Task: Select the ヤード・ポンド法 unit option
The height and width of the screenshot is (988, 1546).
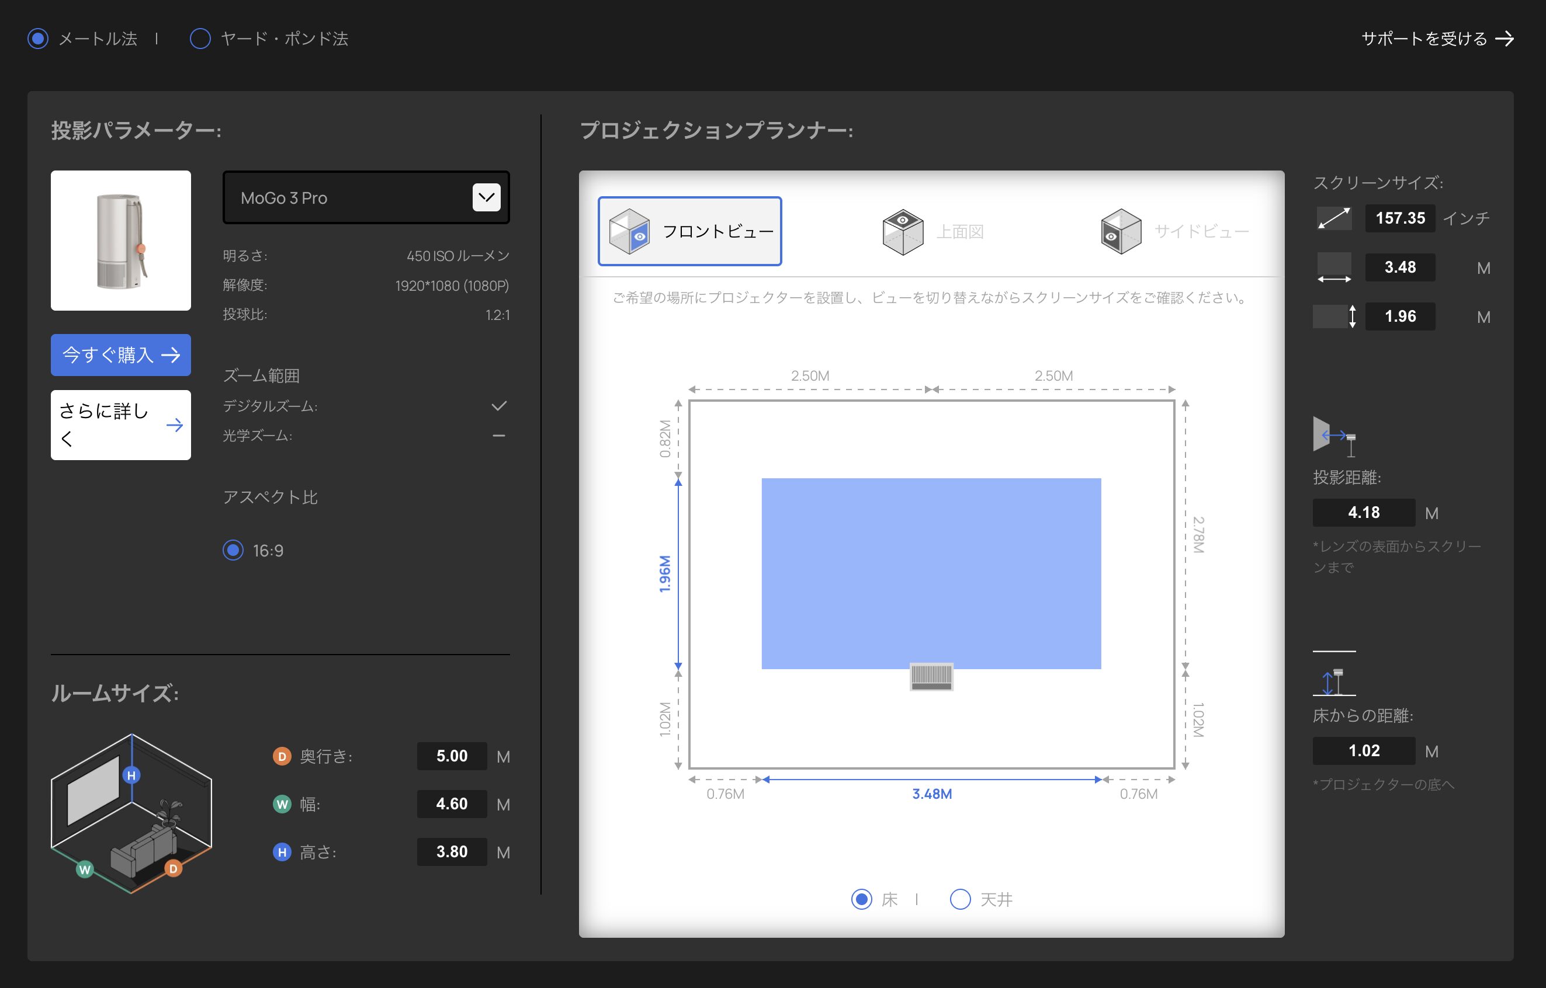Action: tap(200, 39)
